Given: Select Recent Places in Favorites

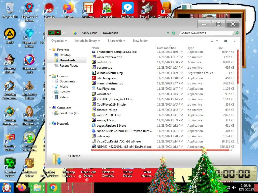Looking at the screenshot, I should [x=69, y=66].
